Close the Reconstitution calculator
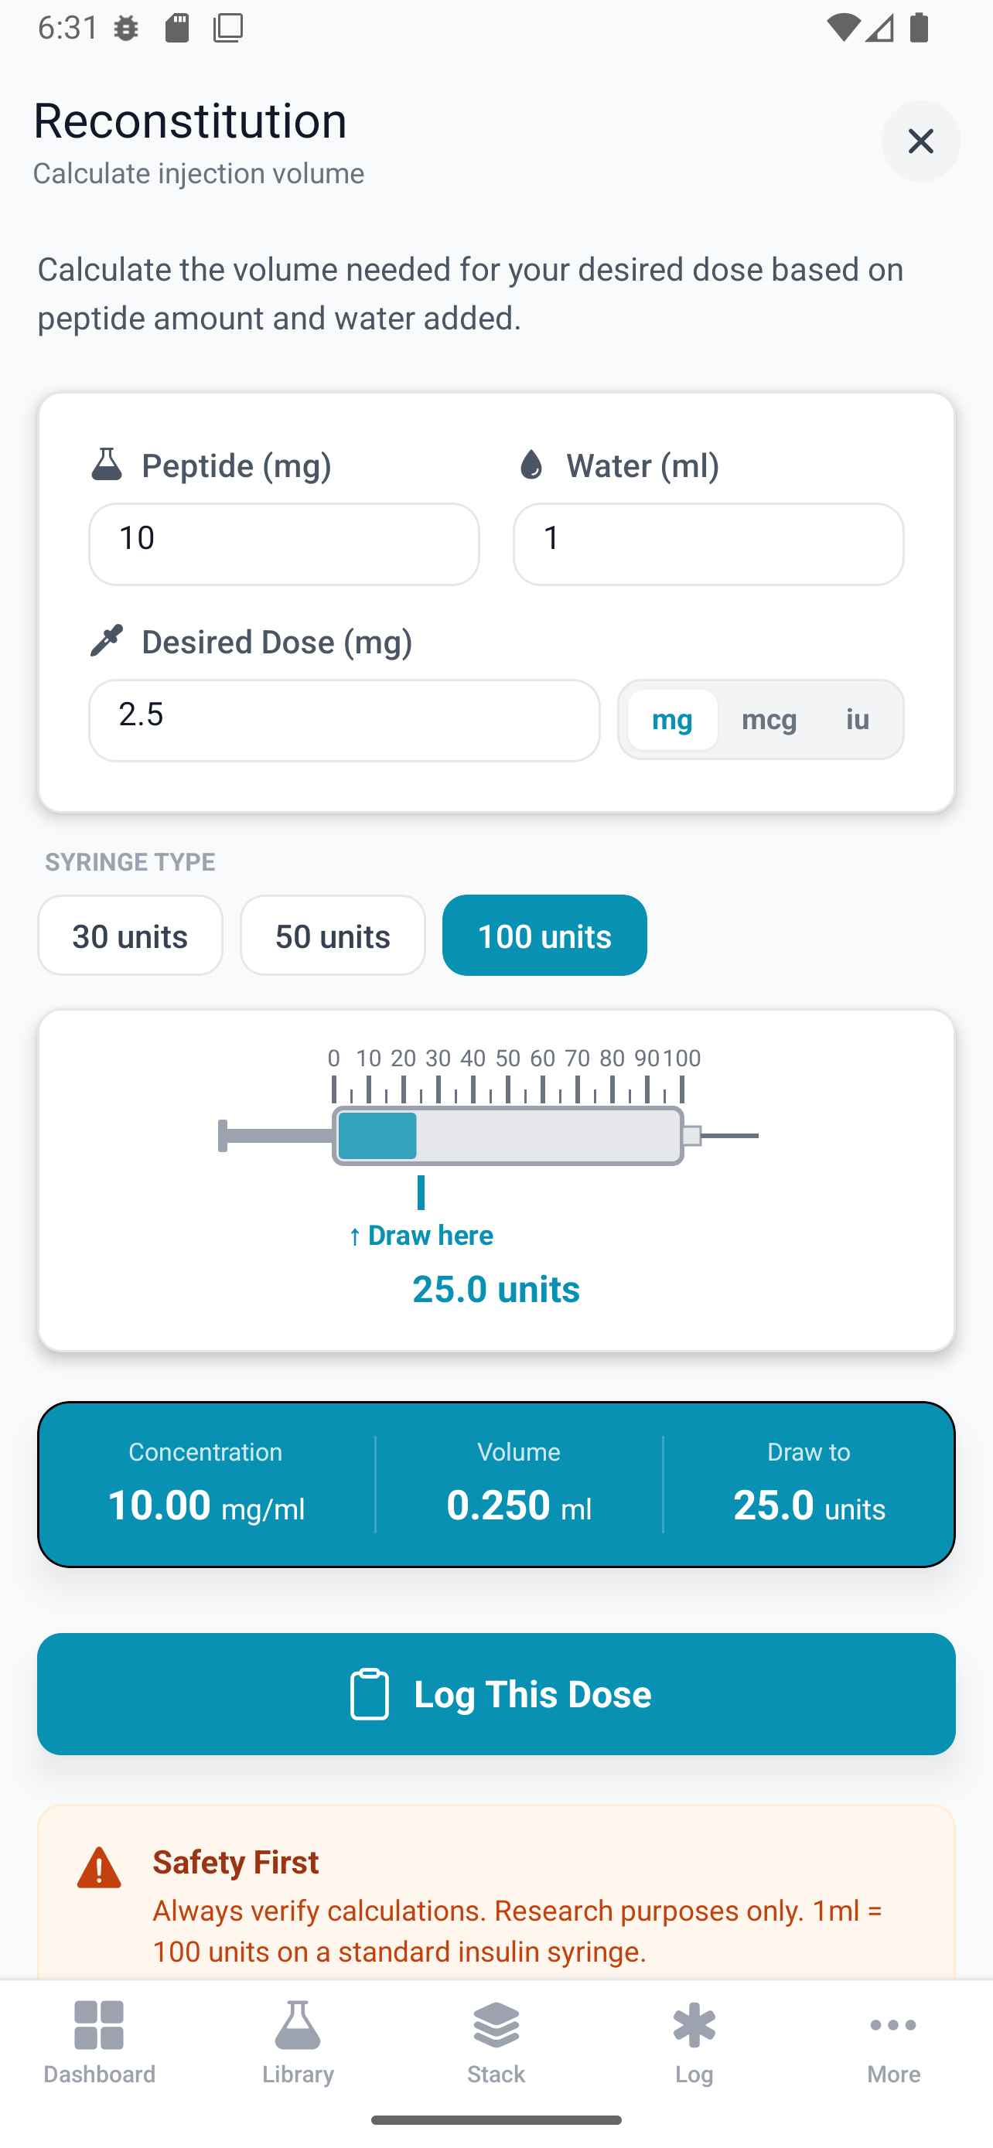The width and height of the screenshot is (993, 2148). (x=920, y=141)
